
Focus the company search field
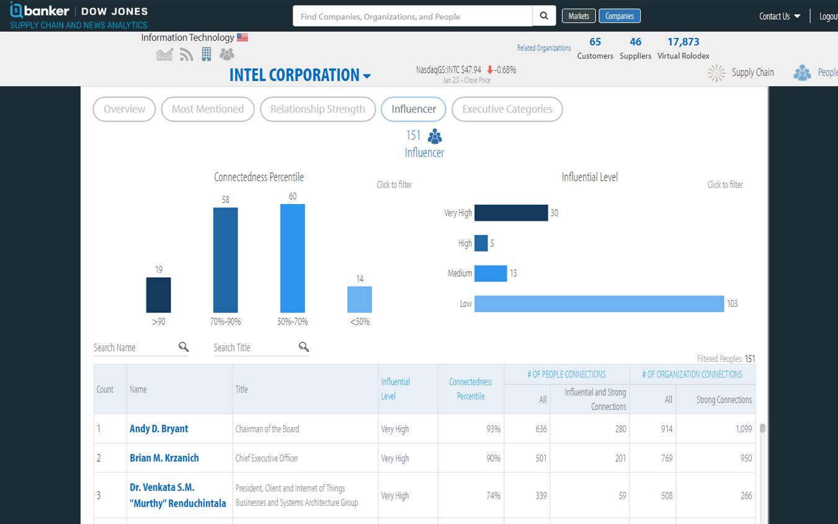click(x=412, y=16)
